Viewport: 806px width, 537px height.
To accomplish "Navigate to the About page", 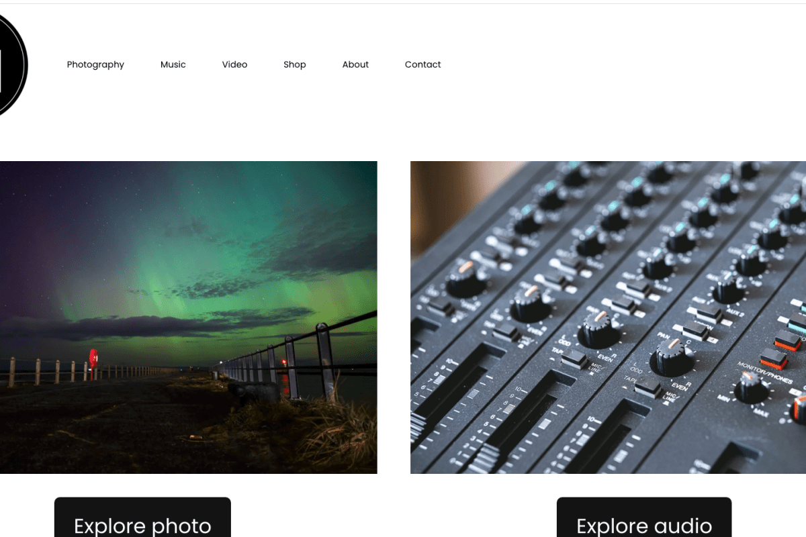I will (355, 64).
